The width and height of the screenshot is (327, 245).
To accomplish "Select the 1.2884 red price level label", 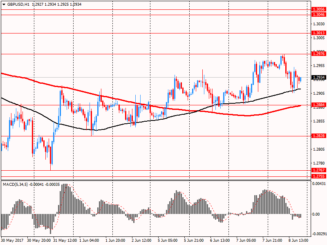I will [x=319, y=105].
